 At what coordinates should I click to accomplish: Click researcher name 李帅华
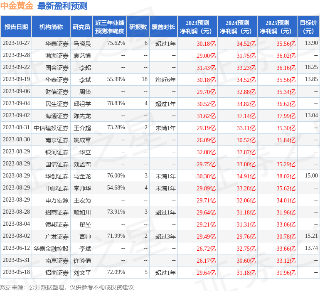[82, 188]
